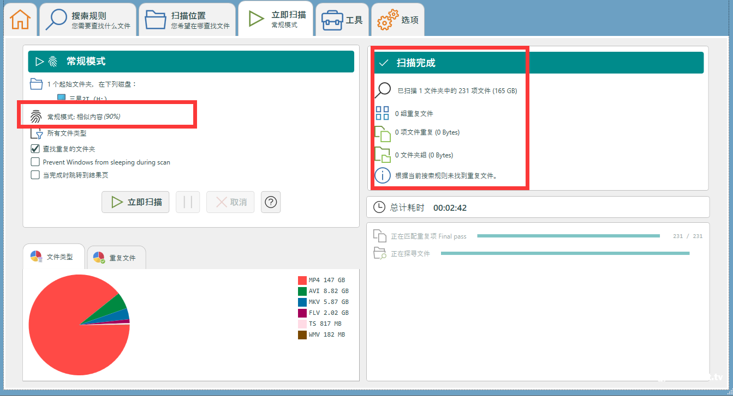Open the 搜索规则 tab
This screenshot has width=733, height=396.
coord(88,20)
